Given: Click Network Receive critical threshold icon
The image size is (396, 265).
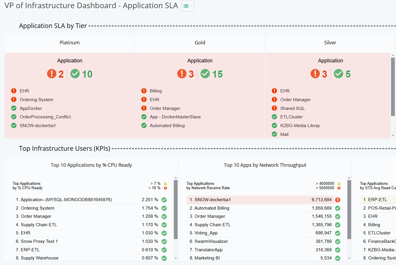Looking at the screenshot, I should 339,188.
